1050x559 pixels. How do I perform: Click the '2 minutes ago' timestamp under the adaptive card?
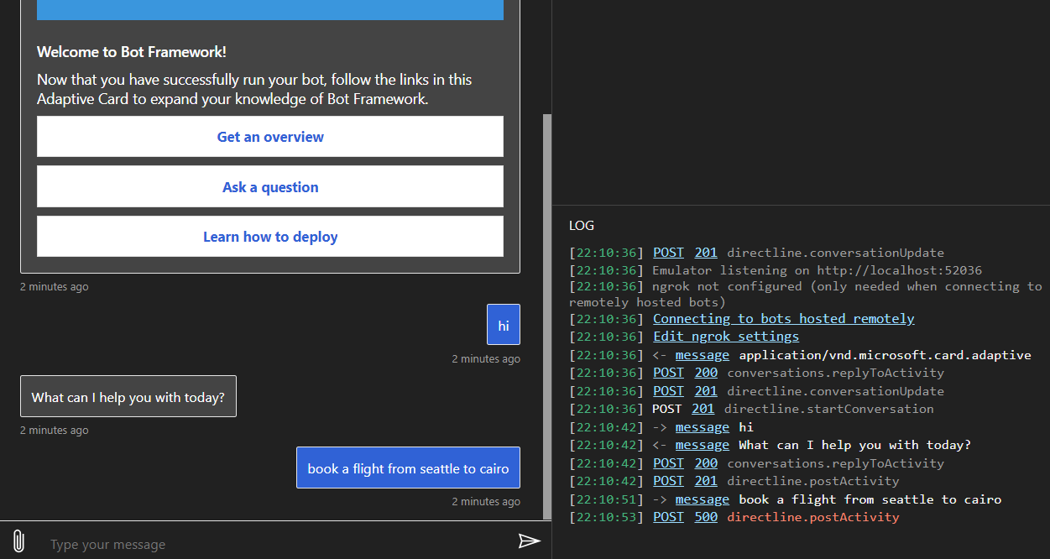click(x=55, y=287)
